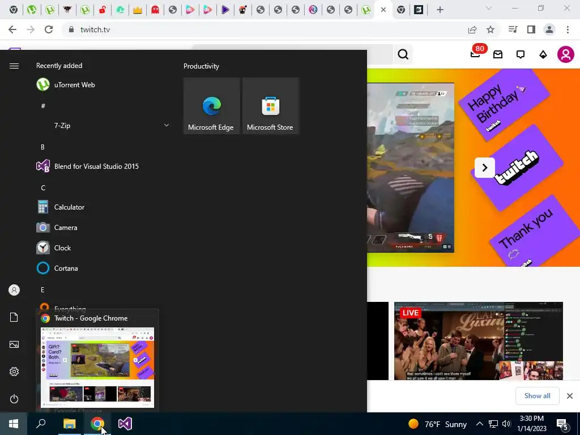Click the Twitch search magnifier button

click(403, 54)
